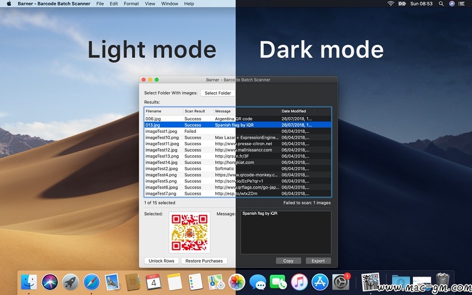Image resolution: width=472 pixels, height=295 pixels.
Task: Click the Copy button
Action: [288, 261]
